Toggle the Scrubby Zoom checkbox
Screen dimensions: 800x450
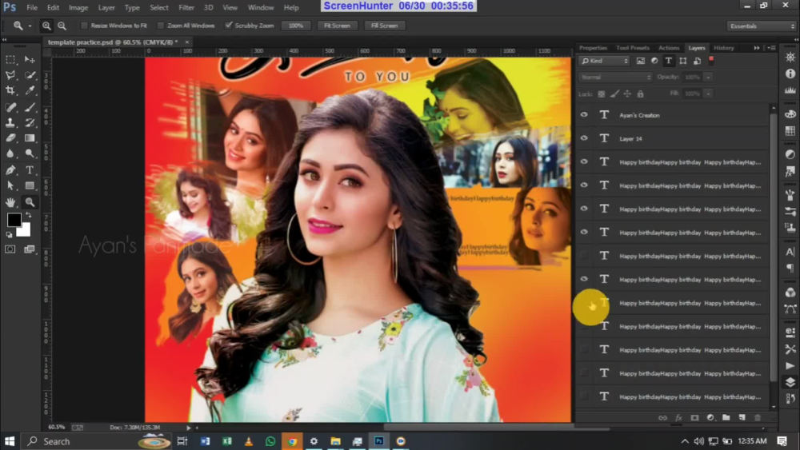click(229, 26)
